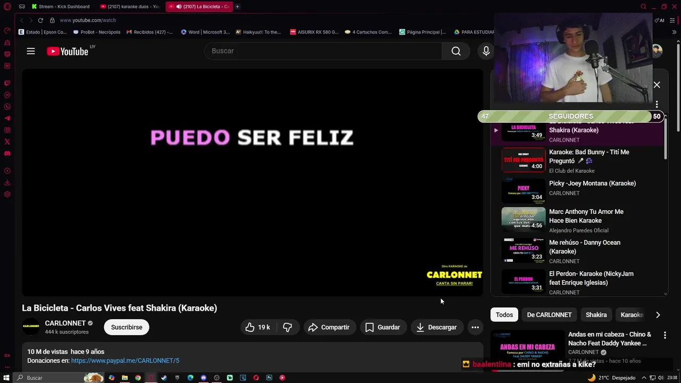Play Marc Anthony Tu Amor Me Hace Bien
The height and width of the screenshot is (383, 681).
click(578, 220)
